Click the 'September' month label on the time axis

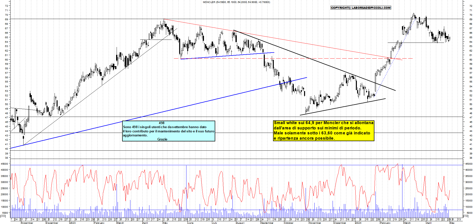pyautogui.click(x=267, y=223)
